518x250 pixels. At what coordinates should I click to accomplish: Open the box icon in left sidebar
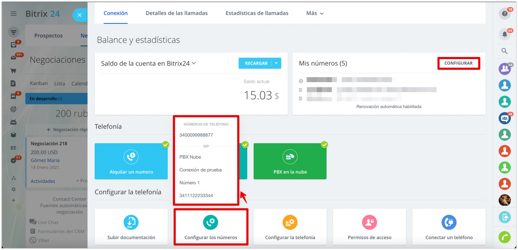[13, 135]
